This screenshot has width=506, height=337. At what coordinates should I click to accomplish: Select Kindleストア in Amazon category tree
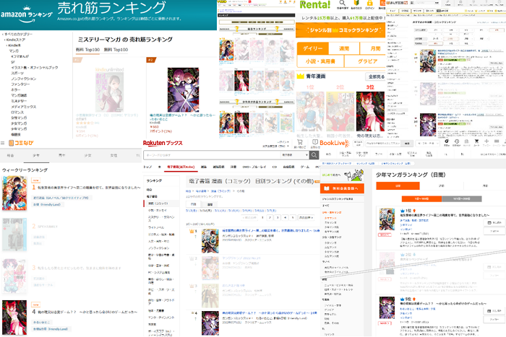[x=16, y=40]
